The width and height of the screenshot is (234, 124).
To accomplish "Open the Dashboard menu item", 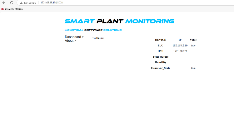I will point(74,37).
